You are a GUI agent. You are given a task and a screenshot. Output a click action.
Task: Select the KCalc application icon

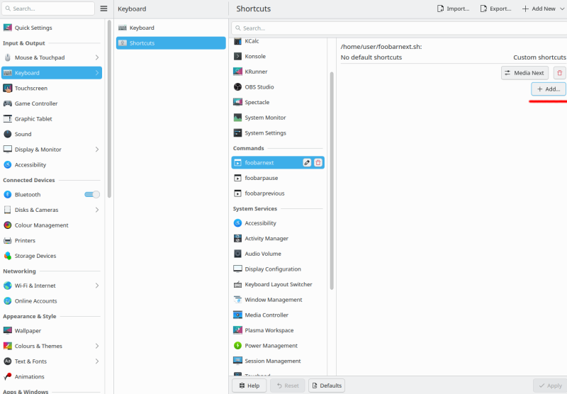[x=237, y=41]
